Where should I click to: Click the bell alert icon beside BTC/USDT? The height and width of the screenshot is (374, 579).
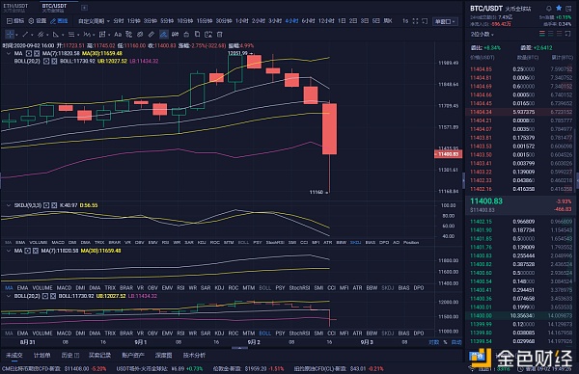tap(549, 8)
